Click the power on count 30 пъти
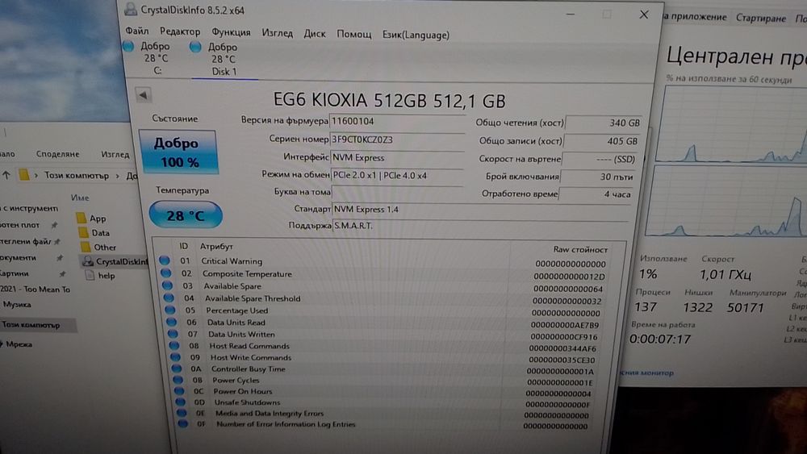The image size is (807, 454). click(x=599, y=177)
